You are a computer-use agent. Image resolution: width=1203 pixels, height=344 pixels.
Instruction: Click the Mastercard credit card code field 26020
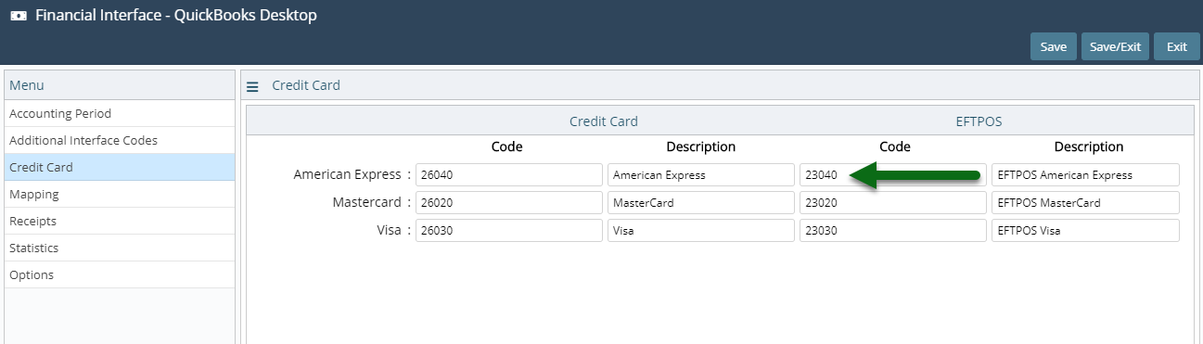pyautogui.click(x=509, y=202)
